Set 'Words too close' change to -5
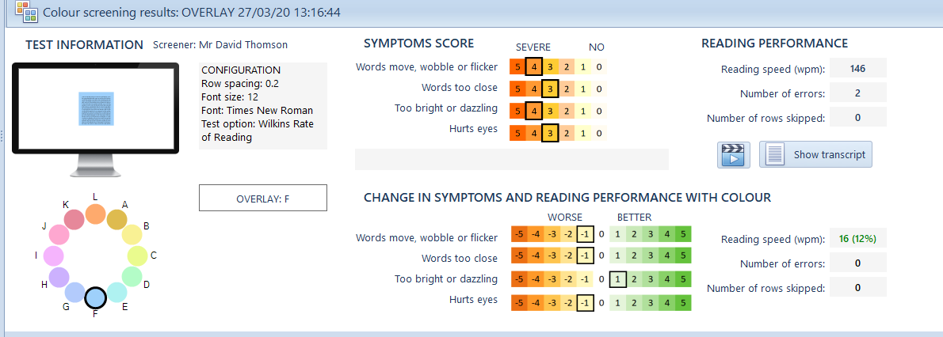 (x=517, y=258)
